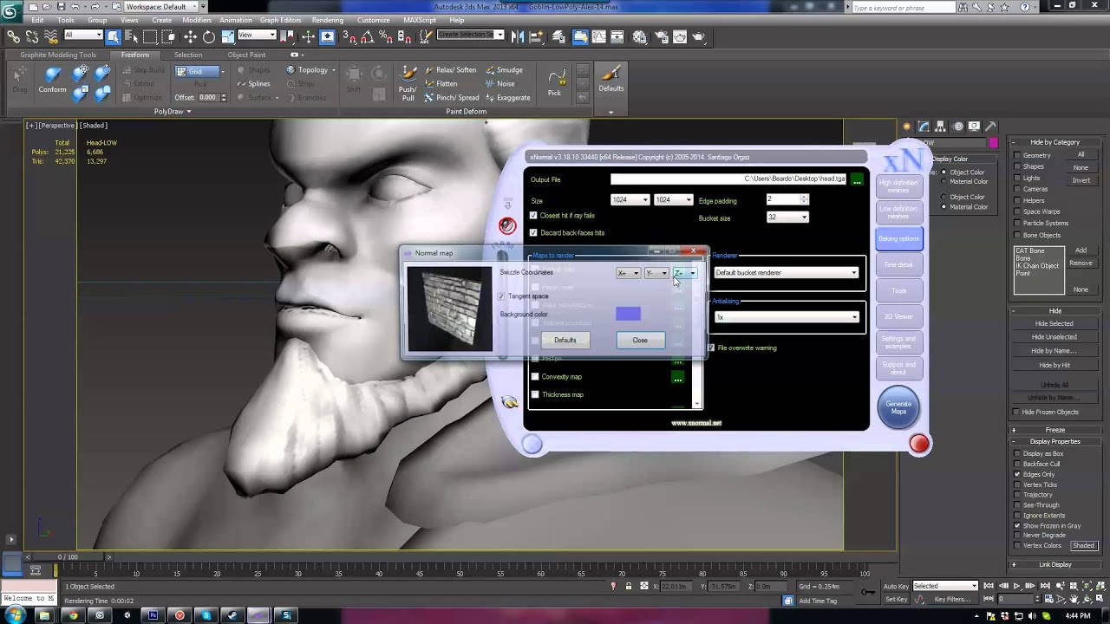Open Skype from the taskbar
Viewport: 1110px width, 624px height.
pos(206,615)
